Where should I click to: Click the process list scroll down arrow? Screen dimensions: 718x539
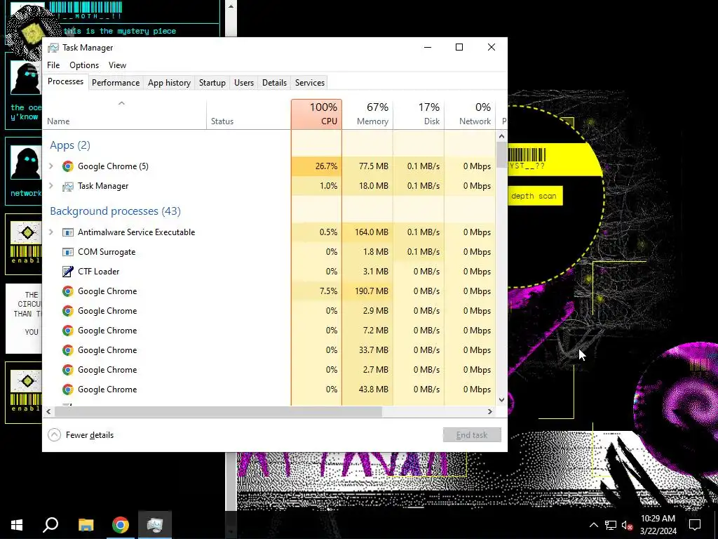(501, 399)
